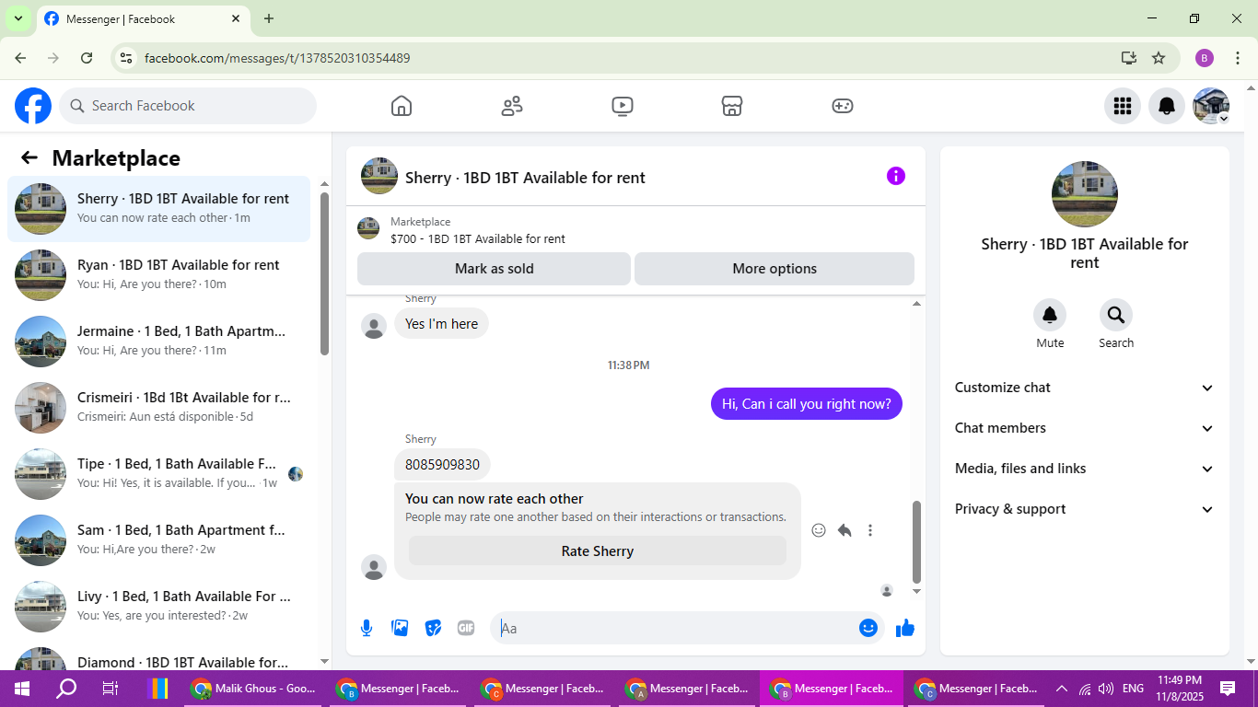This screenshot has height=707, width=1258.
Task: Open the emoji picker in message box
Action: [868, 628]
